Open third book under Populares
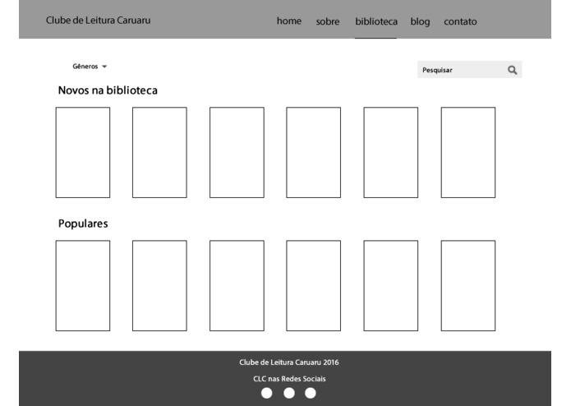571x406 pixels. (x=237, y=285)
